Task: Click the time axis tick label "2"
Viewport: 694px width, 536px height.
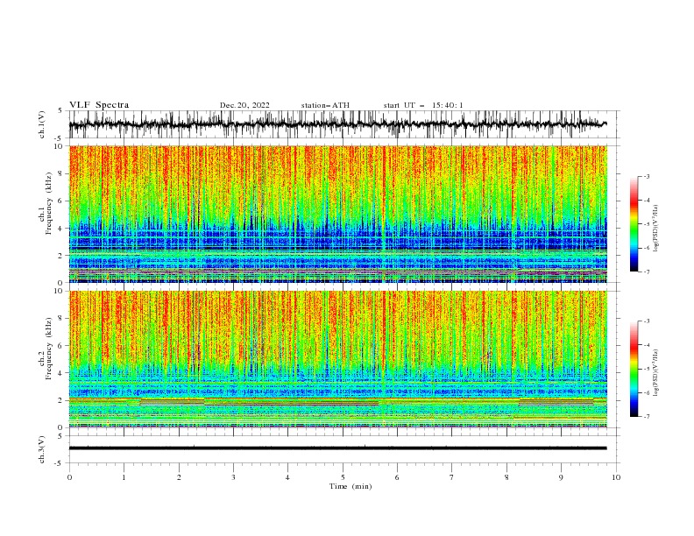Action: pyautogui.click(x=179, y=477)
